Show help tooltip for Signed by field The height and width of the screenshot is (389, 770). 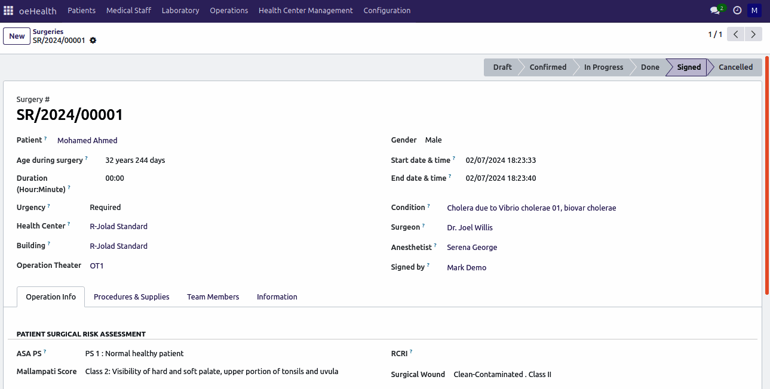click(428, 265)
